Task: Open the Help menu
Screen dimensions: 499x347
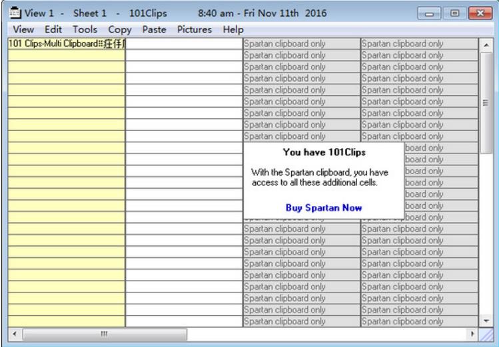Action: (233, 29)
